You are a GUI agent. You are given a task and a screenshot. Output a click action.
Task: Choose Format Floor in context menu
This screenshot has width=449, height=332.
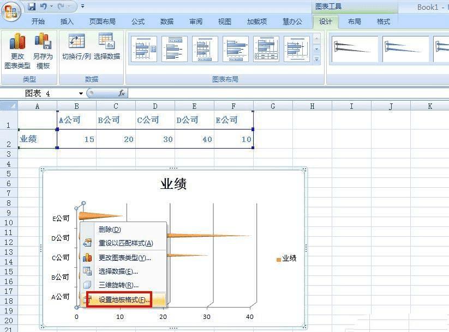pos(123,299)
